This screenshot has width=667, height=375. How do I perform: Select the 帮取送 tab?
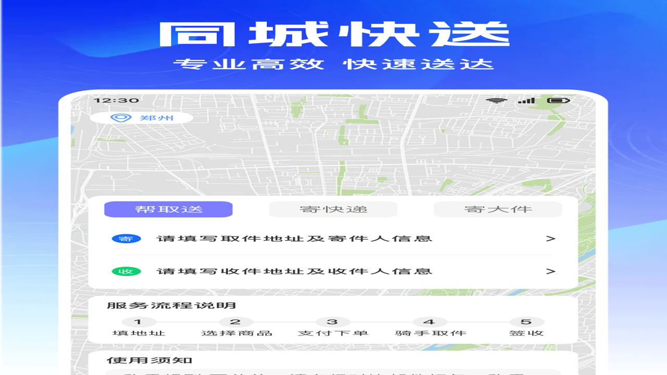(168, 209)
